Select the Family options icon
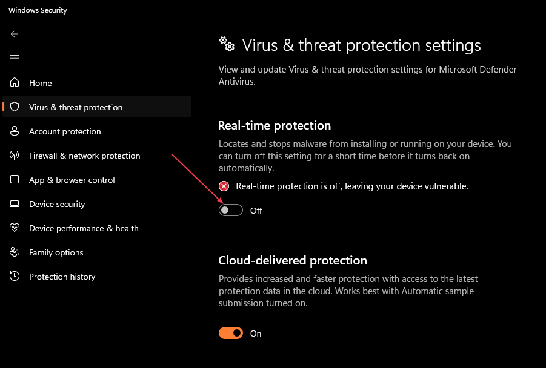Viewport: 546px width, 368px height. point(15,252)
